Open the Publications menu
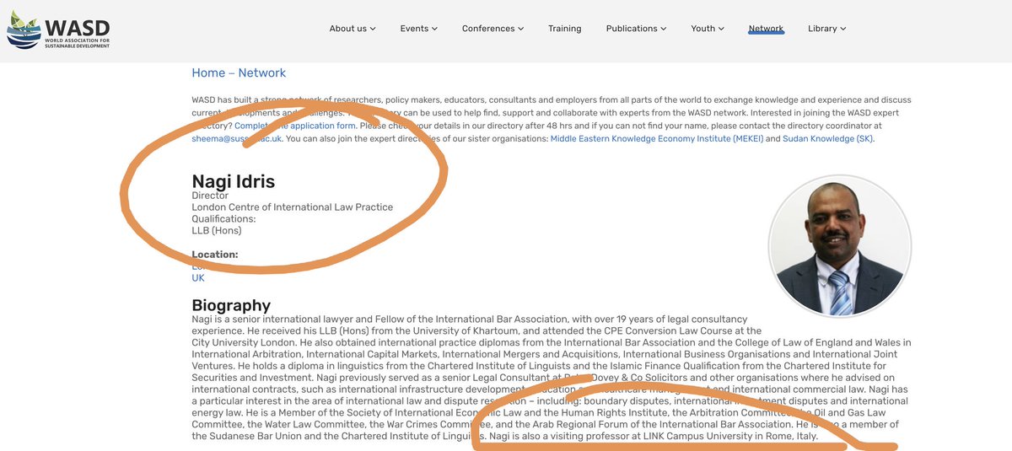Viewport: 1012px width, 451px height. 636,29
